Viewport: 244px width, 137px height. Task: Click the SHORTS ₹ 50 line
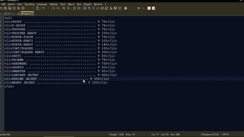pyautogui.click(x=59, y=67)
